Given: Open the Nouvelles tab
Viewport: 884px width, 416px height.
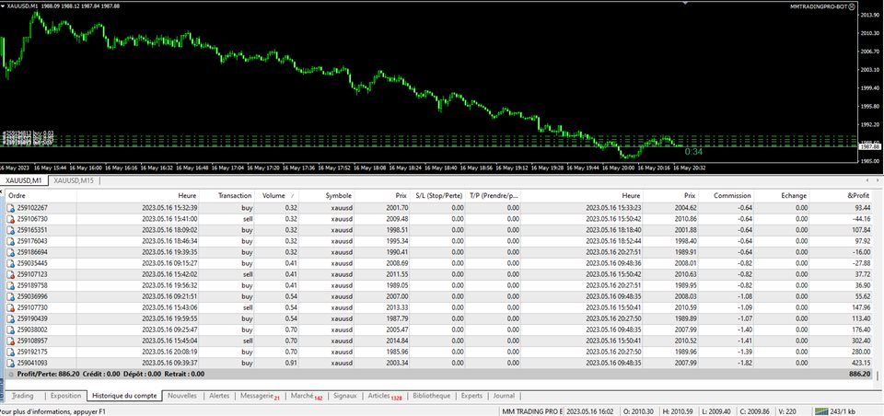Looking at the screenshot, I should (182, 396).
